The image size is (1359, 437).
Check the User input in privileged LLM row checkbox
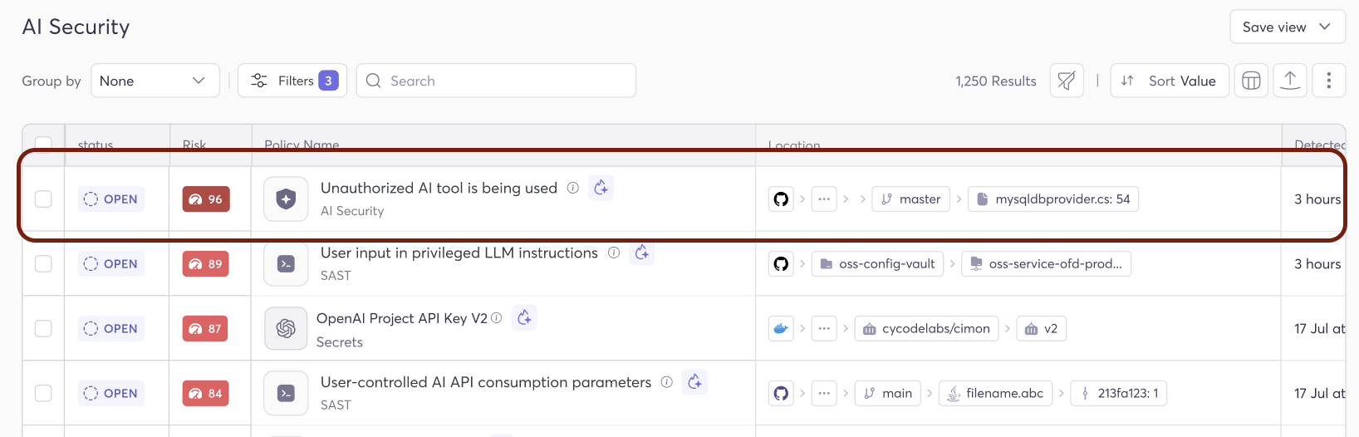pyautogui.click(x=43, y=264)
